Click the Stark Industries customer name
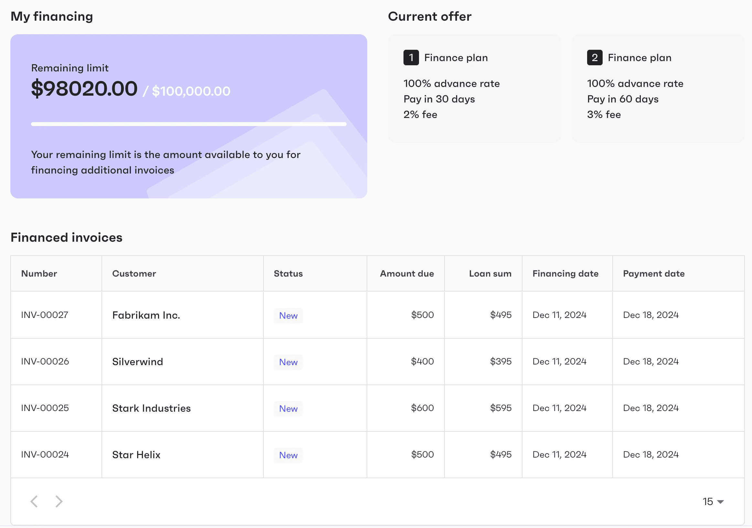752x528 pixels. 151,408
